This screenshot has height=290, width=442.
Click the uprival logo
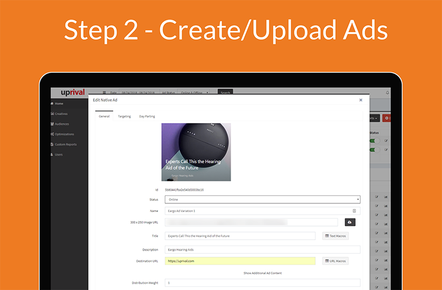73,92
